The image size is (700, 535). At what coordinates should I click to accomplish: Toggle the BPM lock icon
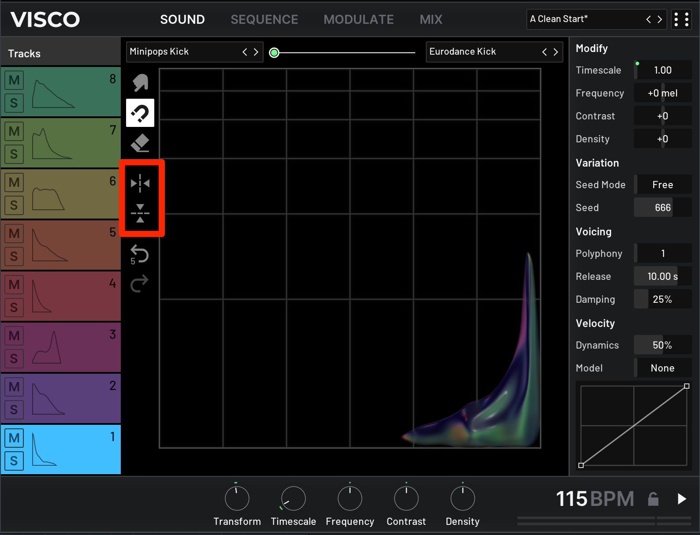click(x=653, y=499)
